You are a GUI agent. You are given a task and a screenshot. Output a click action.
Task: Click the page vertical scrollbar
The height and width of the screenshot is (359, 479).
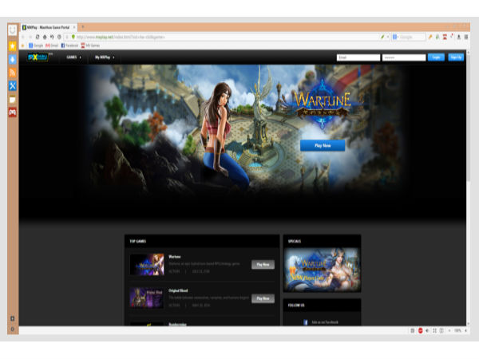click(469, 117)
